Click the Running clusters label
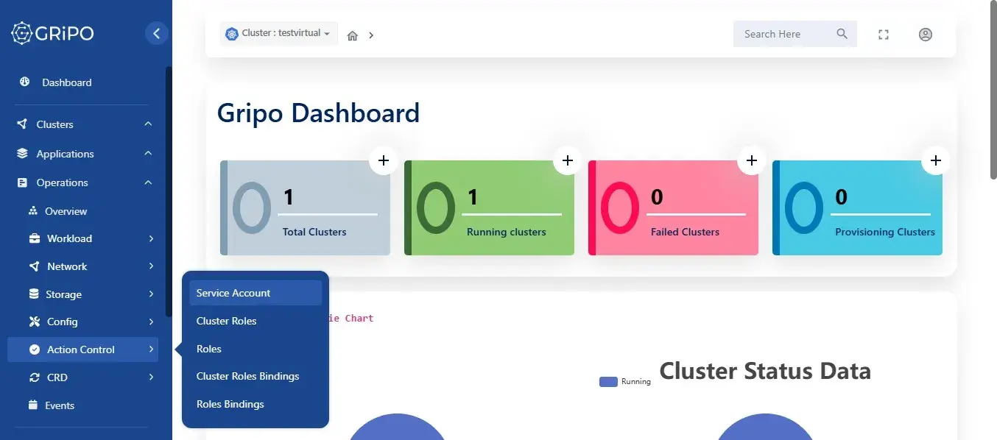Viewport: 997px width, 440px height. pyautogui.click(x=507, y=232)
